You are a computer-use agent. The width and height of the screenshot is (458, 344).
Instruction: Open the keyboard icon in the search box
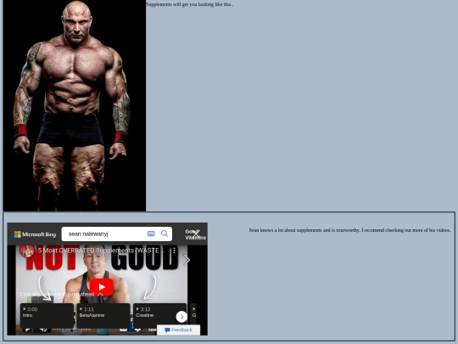pos(151,234)
